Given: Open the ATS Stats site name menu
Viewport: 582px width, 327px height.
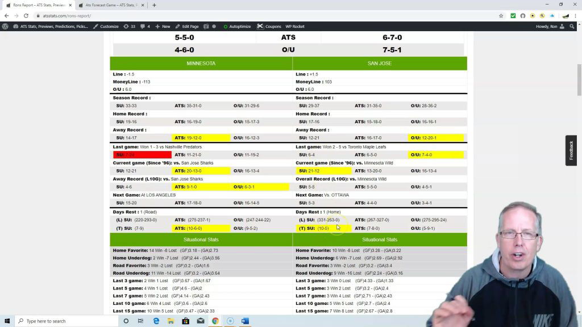Looking at the screenshot, I should click(x=51, y=26).
